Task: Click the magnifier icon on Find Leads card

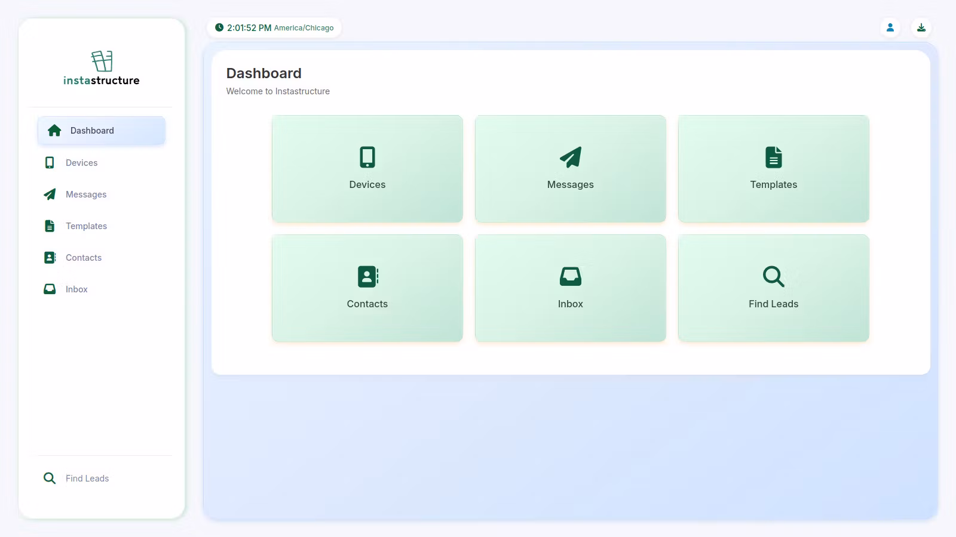Action: [773, 276]
